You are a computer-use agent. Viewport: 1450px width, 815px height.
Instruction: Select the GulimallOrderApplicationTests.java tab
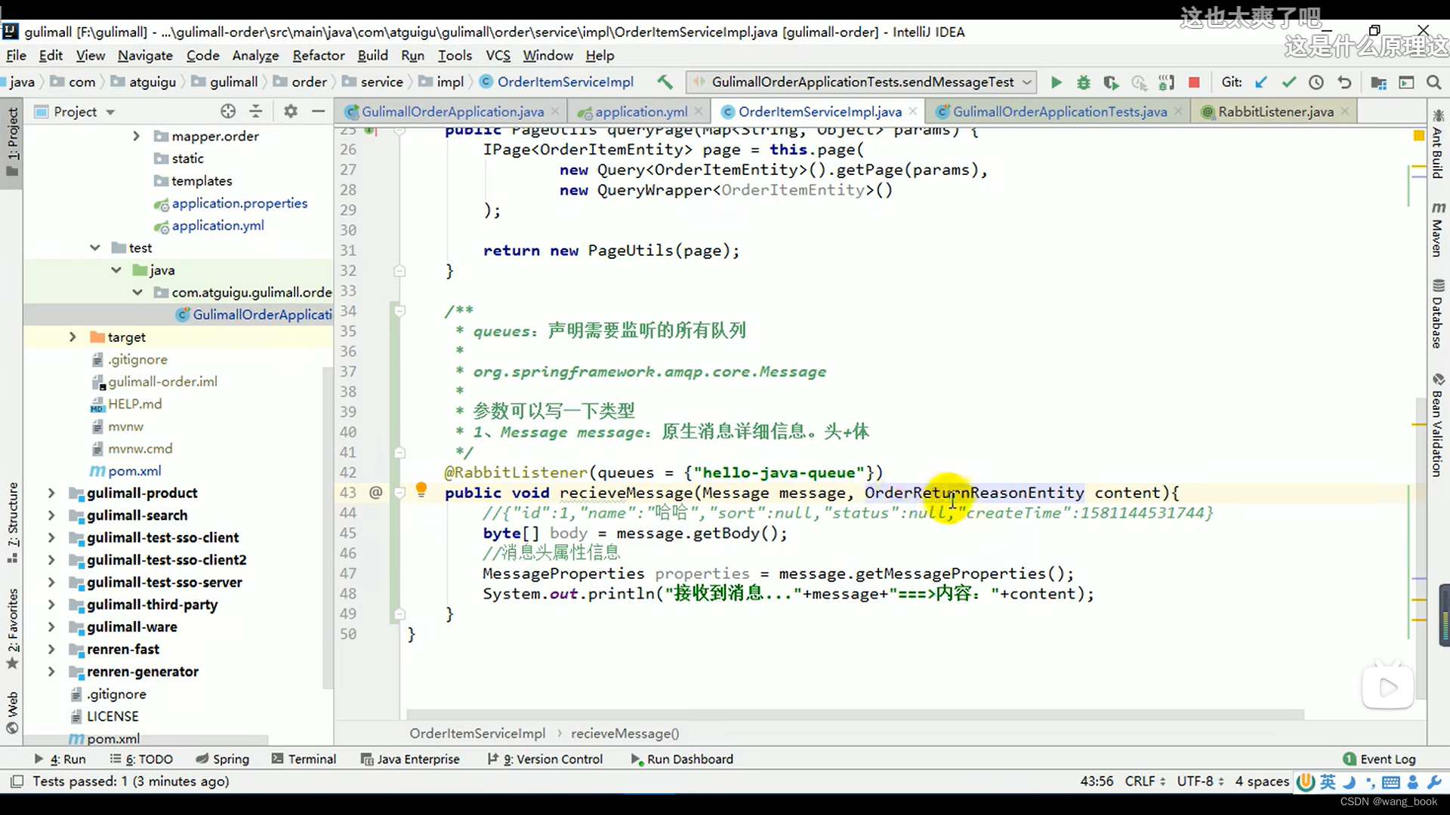point(1060,112)
